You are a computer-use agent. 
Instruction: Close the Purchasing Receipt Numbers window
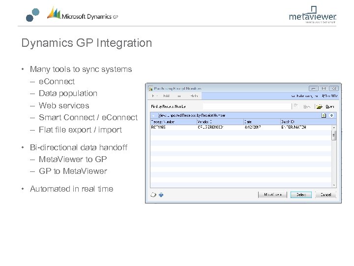334,89
